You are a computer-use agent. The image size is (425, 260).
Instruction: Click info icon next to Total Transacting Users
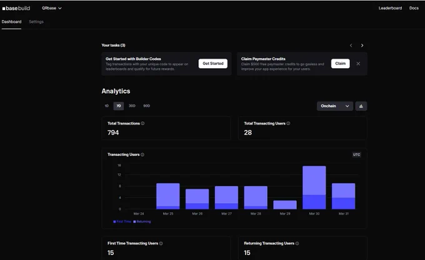[x=288, y=123]
